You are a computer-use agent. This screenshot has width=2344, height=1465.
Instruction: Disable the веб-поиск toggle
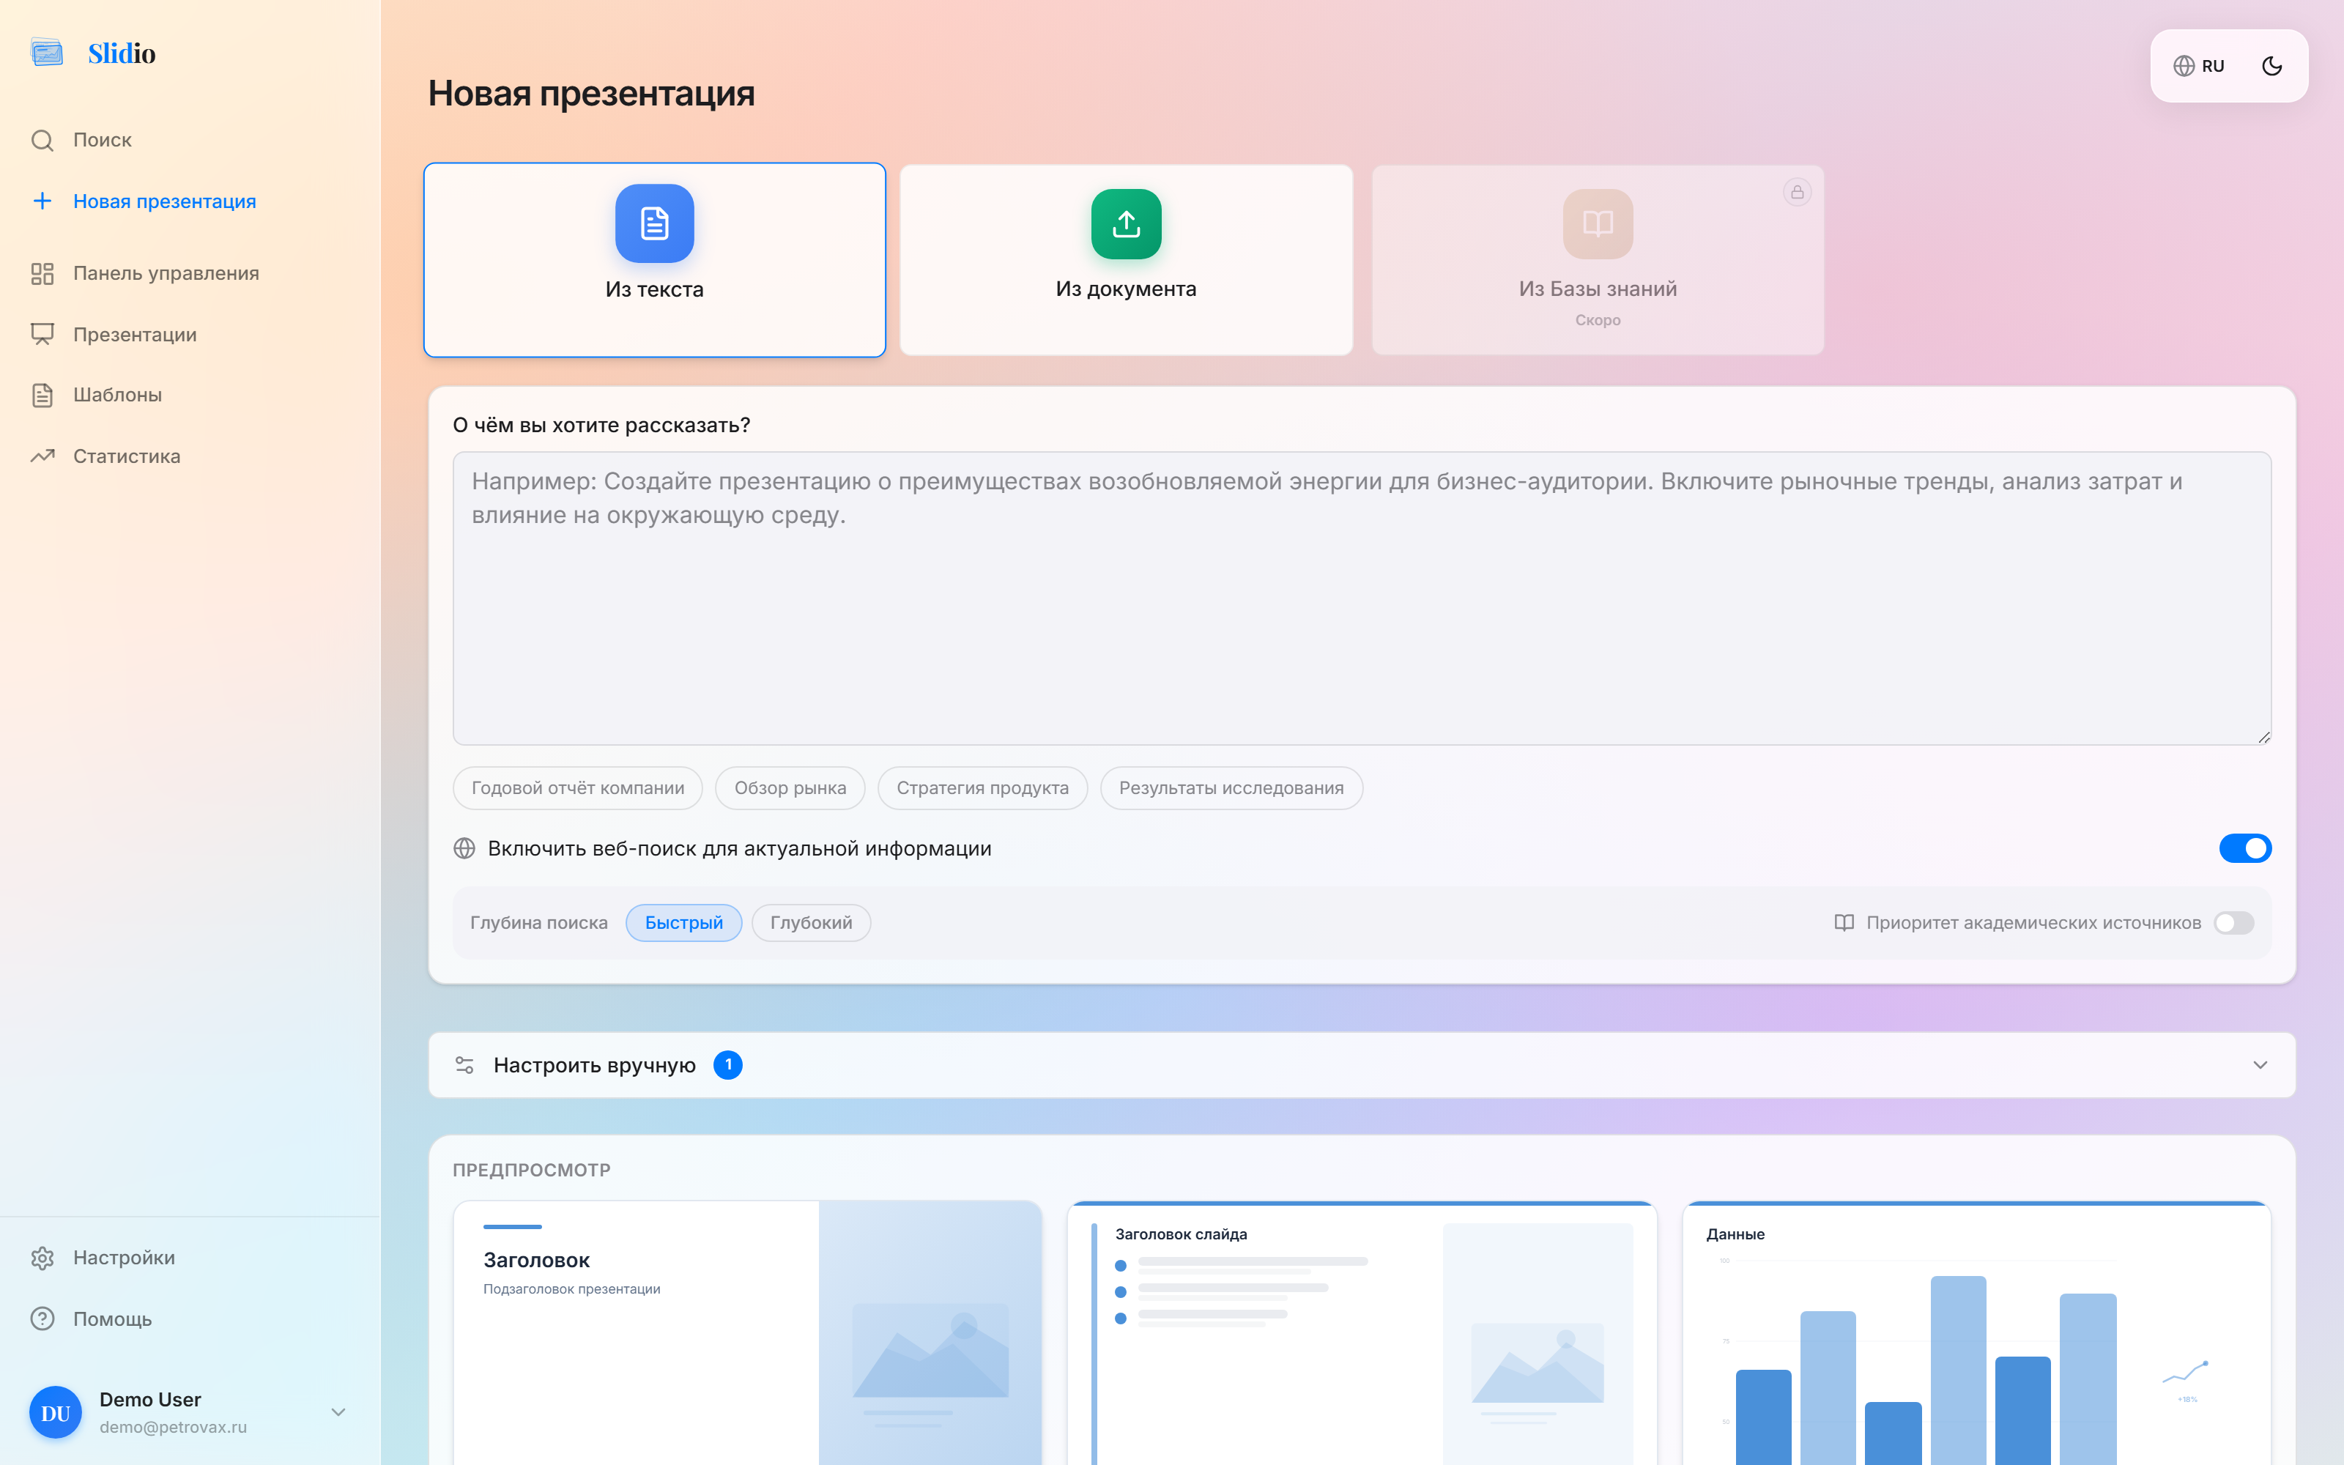[x=2245, y=848]
